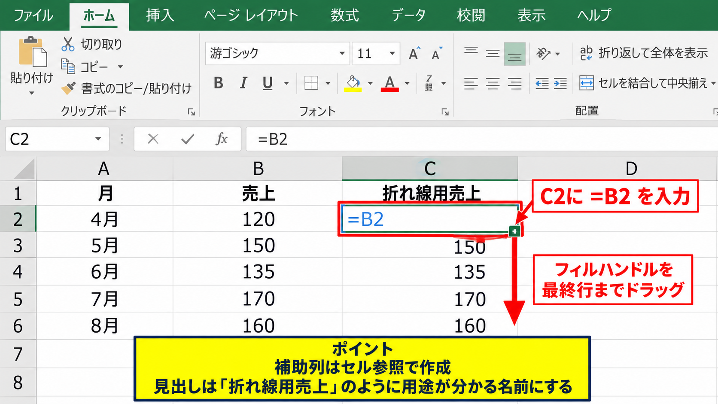Open the underline style dropdown arrow
The height and width of the screenshot is (404, 718).
(286, 83)
